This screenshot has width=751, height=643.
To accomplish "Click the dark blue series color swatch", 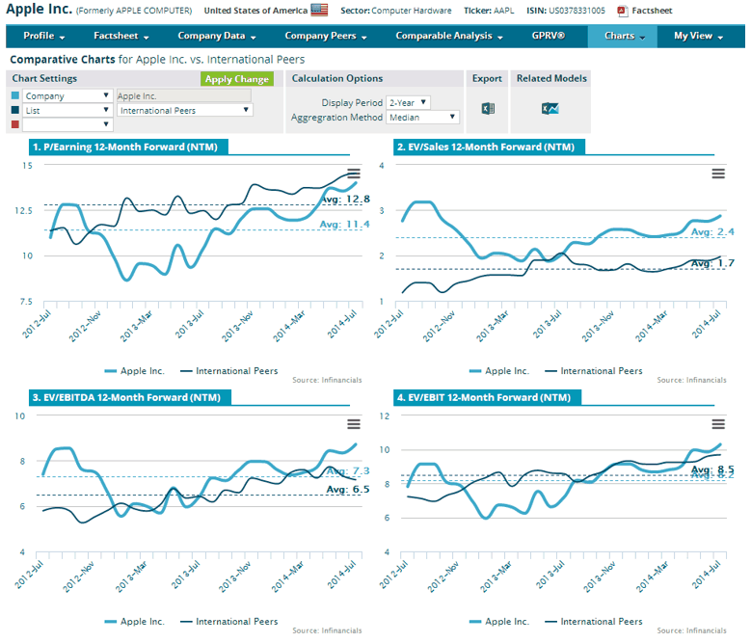I will pos(14,110).
